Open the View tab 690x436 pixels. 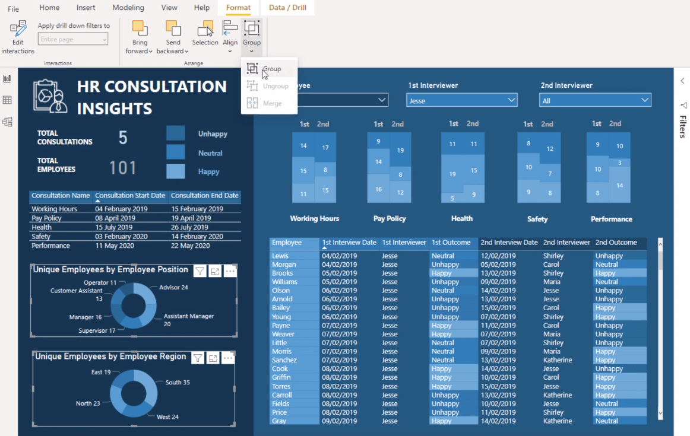point(169,8)
